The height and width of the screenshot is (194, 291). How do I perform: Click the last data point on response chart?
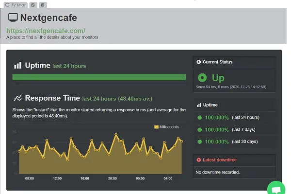pos(182,141)
